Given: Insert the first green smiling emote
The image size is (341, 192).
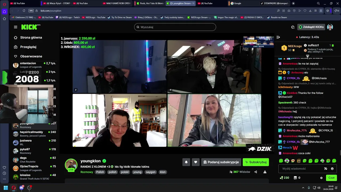Looking at the screenshot, I should 281,161.
